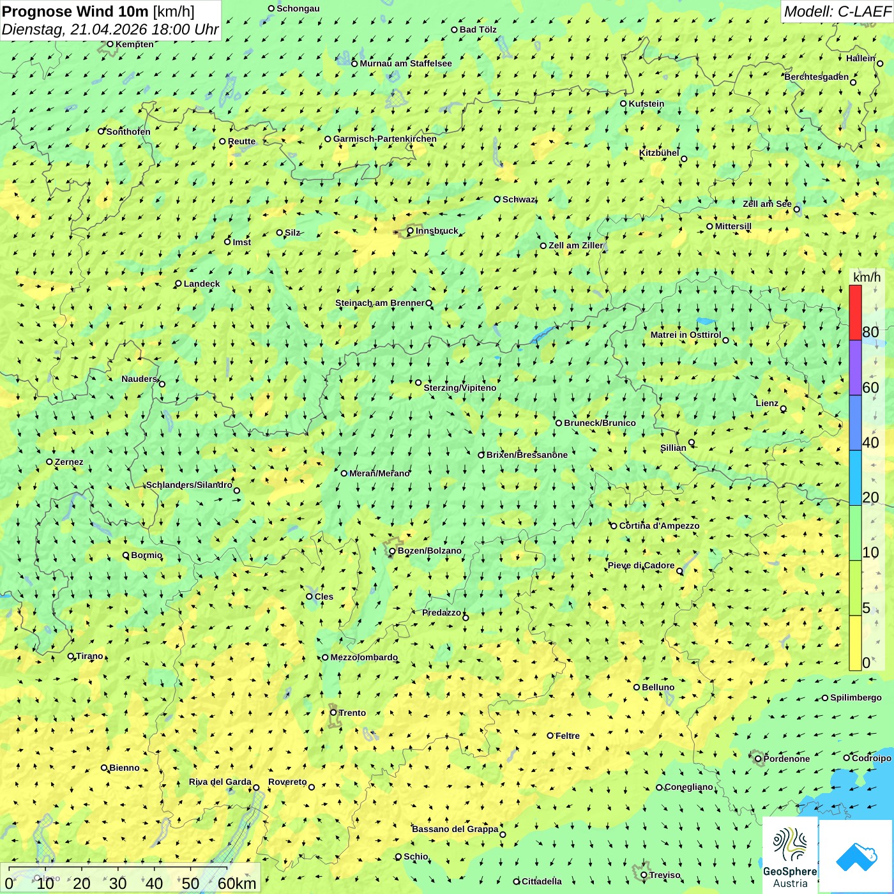Screen dimensions: 894x894
Task: Click the Trento city marker
Action: pos(333,713)
